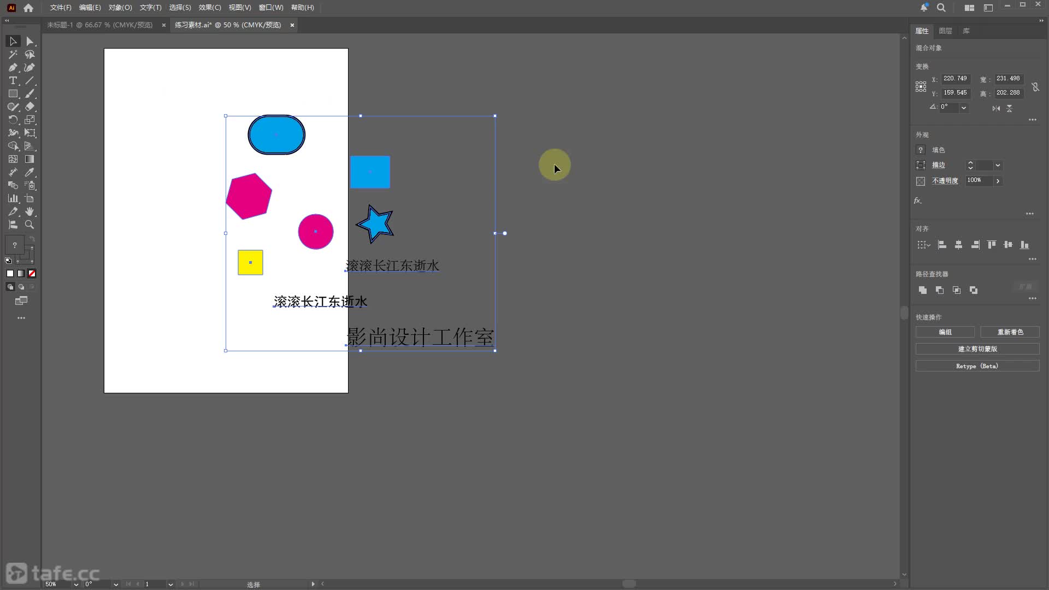Screen dimensions: 1049x590
Task: Set fill to None swatch
Action: click(x=32, y=274)
